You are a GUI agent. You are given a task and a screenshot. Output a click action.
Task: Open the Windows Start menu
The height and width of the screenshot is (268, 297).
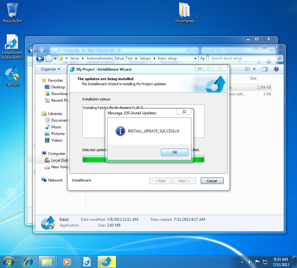[9, 262]
